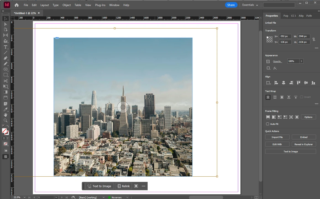
Task: Select the Pencil tool
Action: click(x=6, y=64)
